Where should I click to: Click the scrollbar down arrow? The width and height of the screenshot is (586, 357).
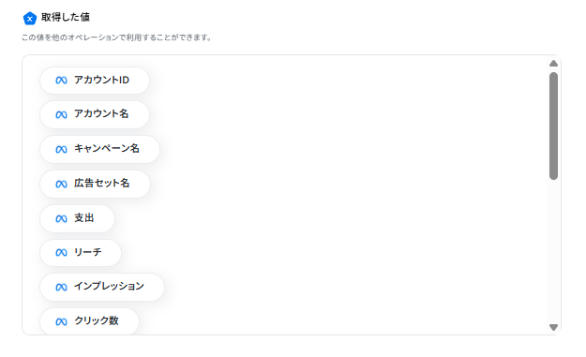point(553,327)
